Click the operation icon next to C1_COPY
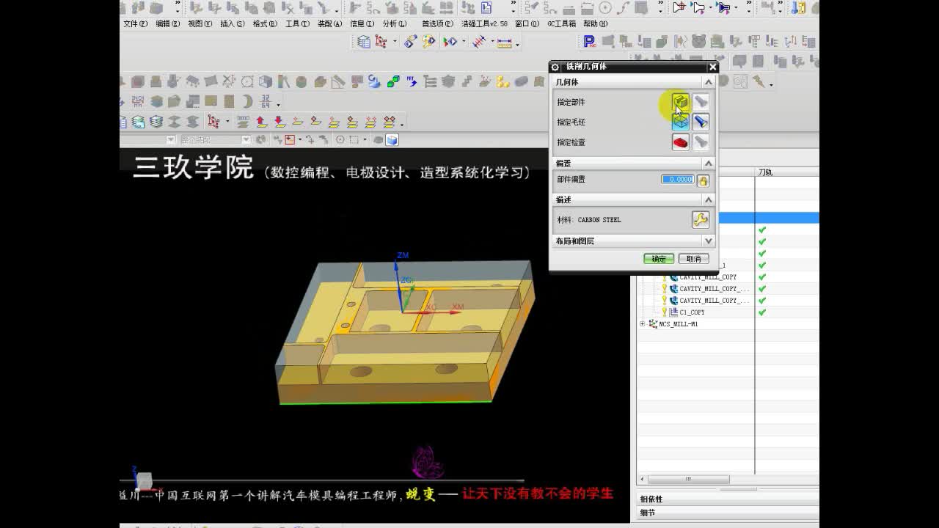Image resolution: width=939 pixels, height=528 pixels. coord(672,312)
